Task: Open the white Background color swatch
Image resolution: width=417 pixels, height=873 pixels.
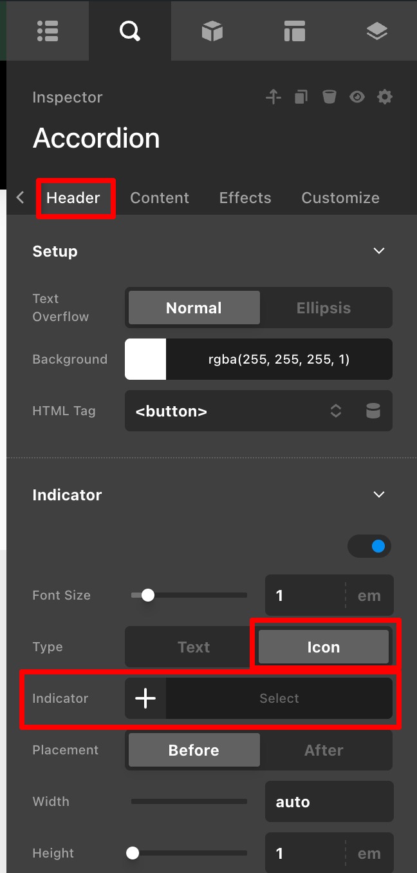Action: pos(145,359)
